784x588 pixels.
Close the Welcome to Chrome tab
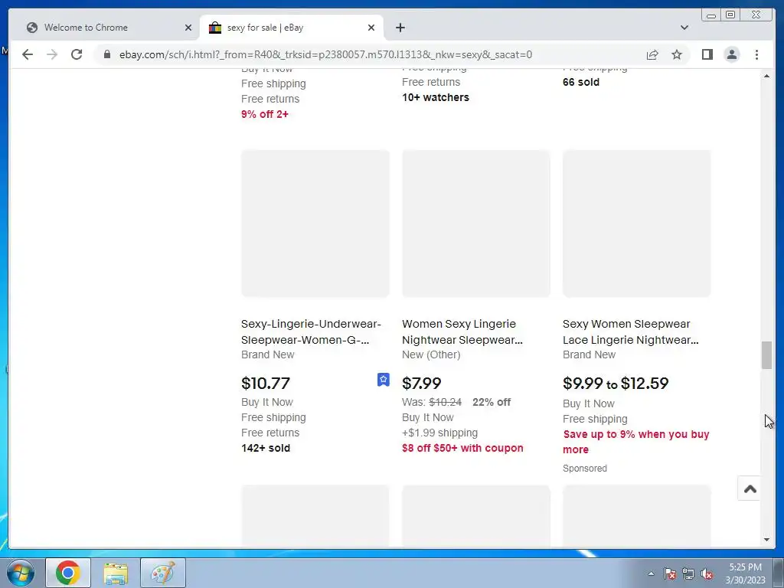pyautogui.click(x=188, y=28)
